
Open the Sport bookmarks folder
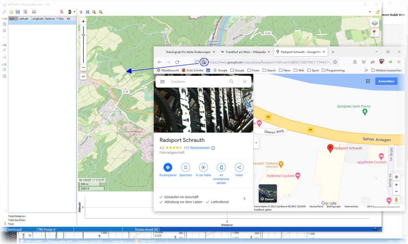click(313, 70)
